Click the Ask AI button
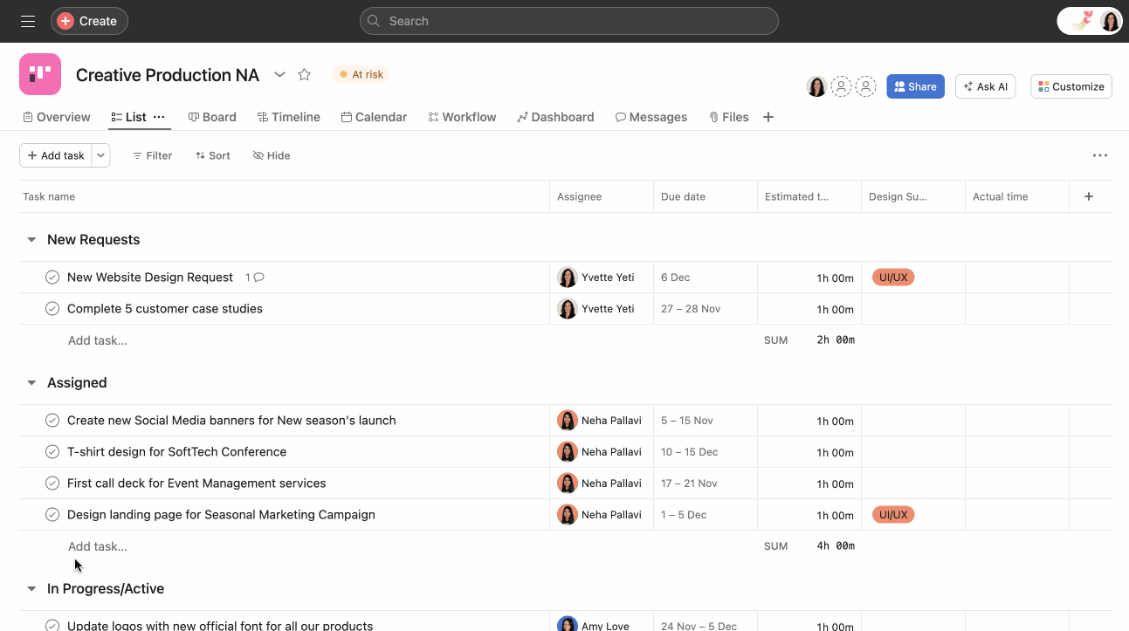The height and width of the screenshot is (631, 1129). (985, 86)
